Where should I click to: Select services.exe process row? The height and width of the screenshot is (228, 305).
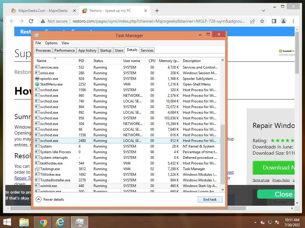(x=127, y=67)
